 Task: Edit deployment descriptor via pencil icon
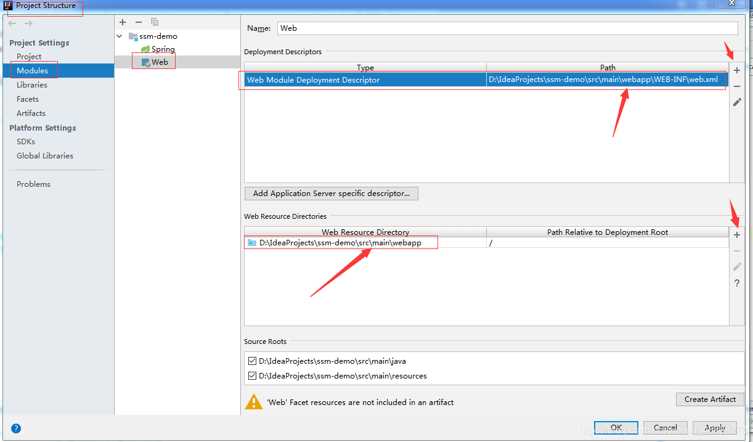(737, 102)
